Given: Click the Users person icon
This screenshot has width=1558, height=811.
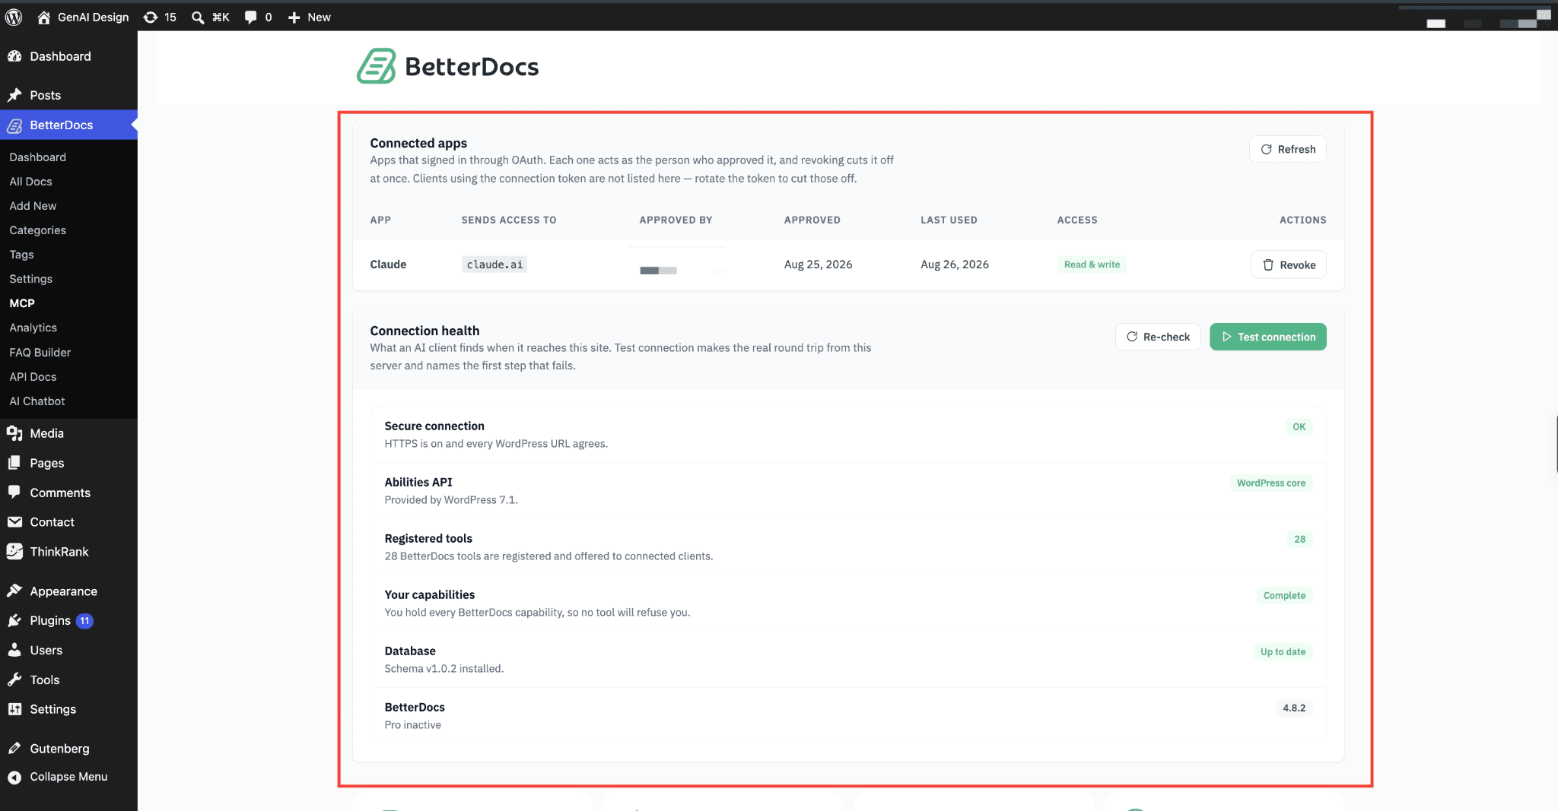Looking at the screenshot, I should [14, 651].
